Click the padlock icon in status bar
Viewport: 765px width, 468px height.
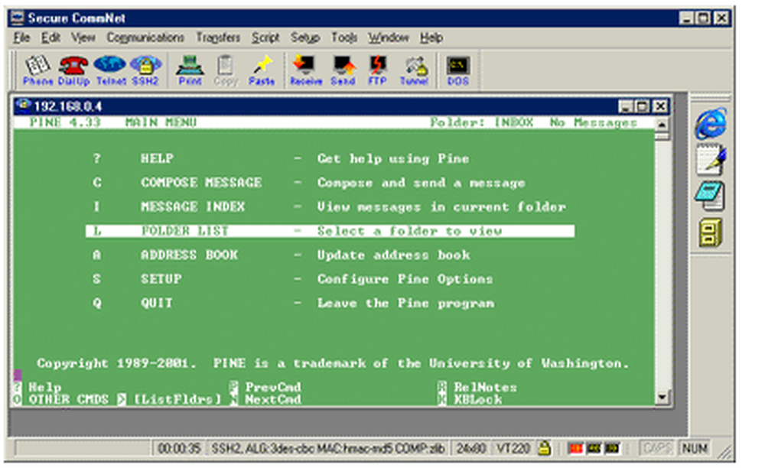tap(544, 447)
